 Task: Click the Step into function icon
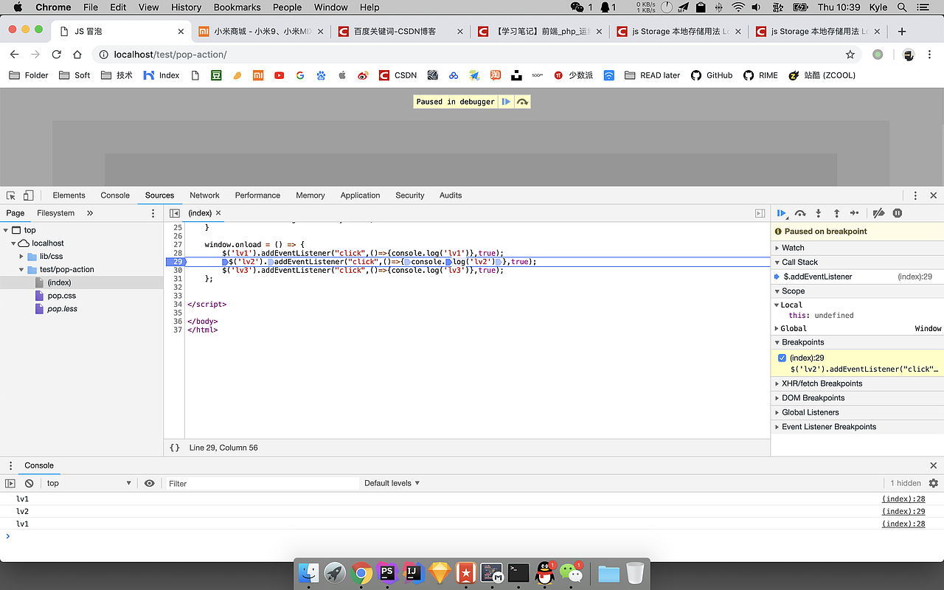819,213
